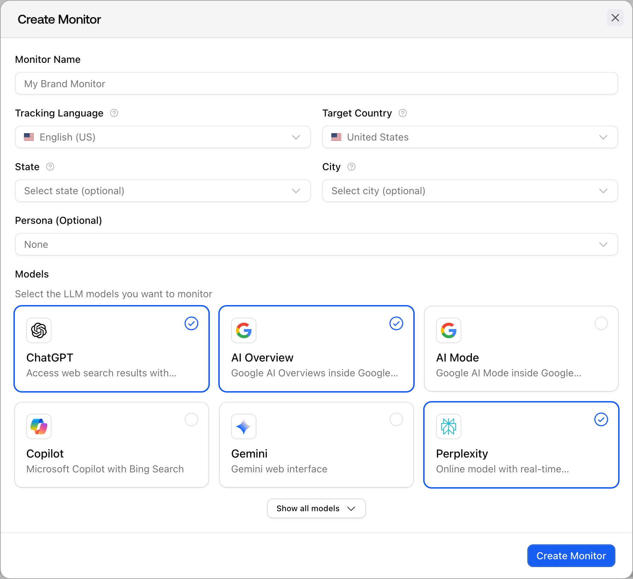Click "Online model with real-time..." description
Screen dimensions: 633x579
click(x=503, y=469)
